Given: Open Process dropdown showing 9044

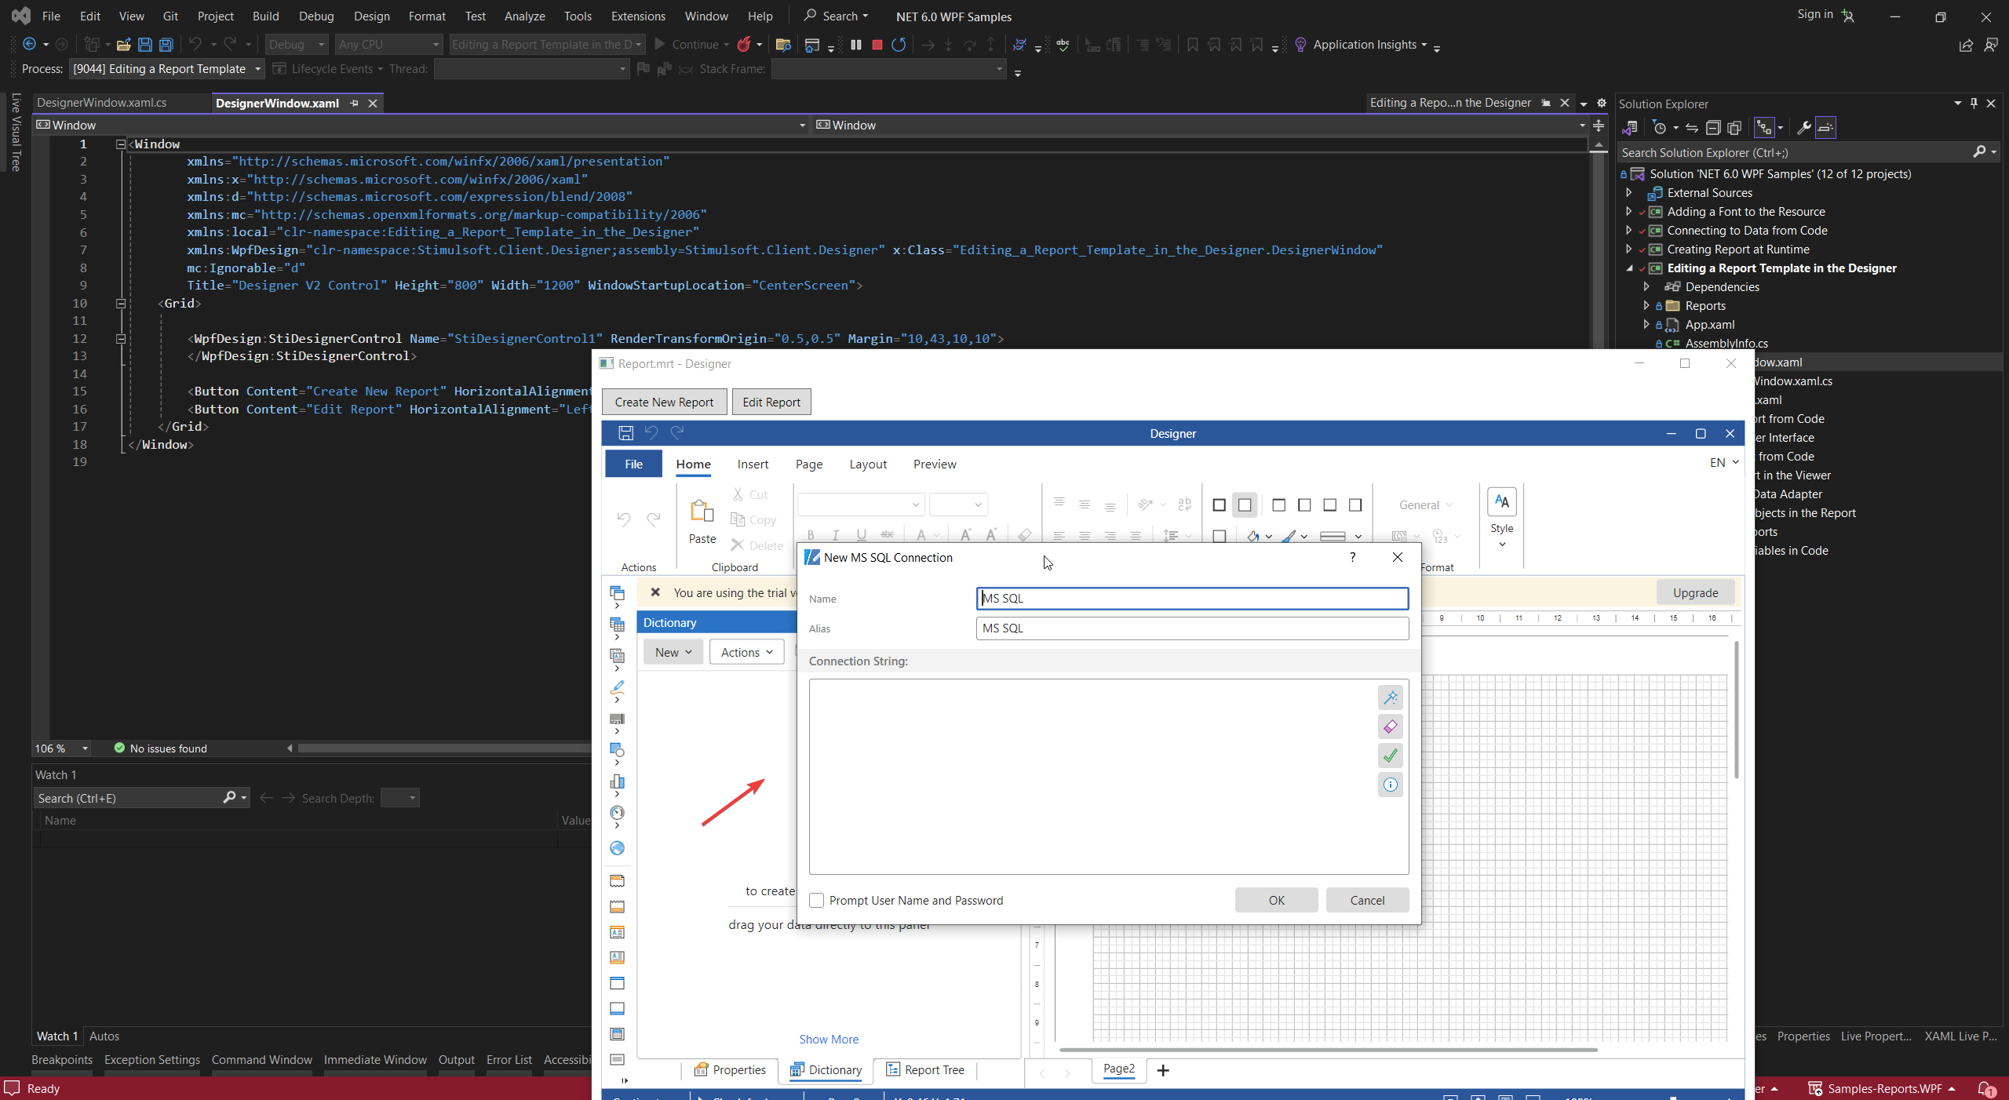Looking at the screenshot, I should 166,69.
